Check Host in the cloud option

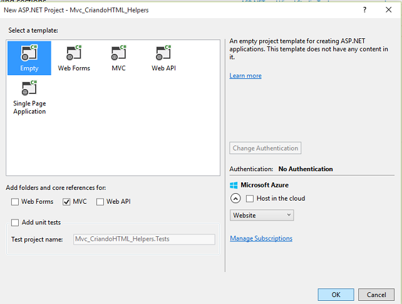pos(250,199)
